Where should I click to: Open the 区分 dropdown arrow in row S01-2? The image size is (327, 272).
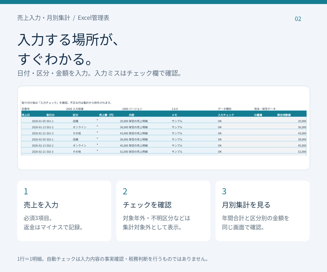(x=97, y=126)
